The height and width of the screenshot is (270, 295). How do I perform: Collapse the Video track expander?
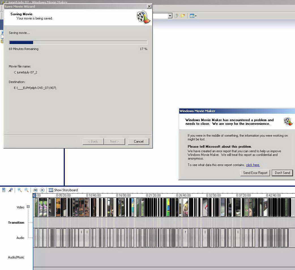click(x=28, y=206)
